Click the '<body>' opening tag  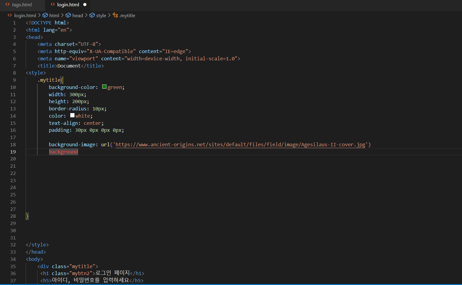(34, 259)
